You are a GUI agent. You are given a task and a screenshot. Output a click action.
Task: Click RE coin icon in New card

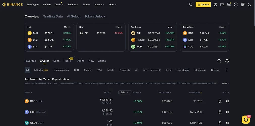pyautogui.click(x=81, y=33)
